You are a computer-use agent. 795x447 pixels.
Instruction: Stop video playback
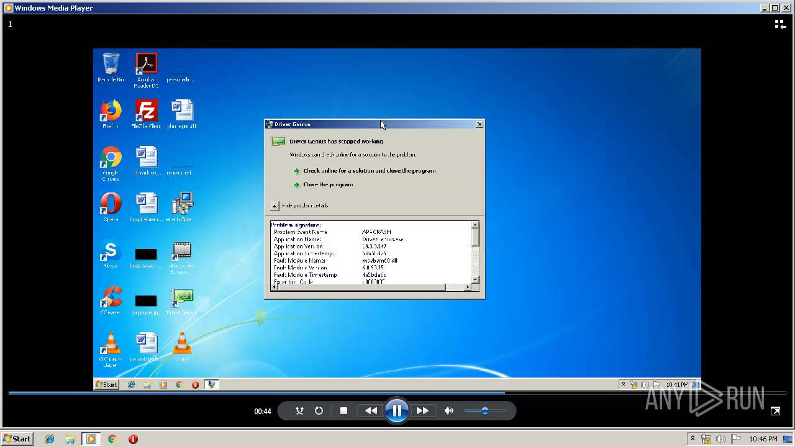pos(343,411)
